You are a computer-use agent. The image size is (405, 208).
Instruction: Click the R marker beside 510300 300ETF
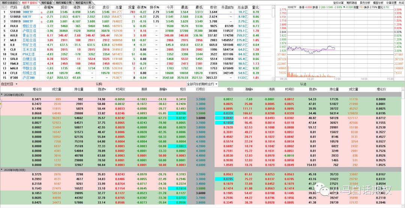click(41, 12)
